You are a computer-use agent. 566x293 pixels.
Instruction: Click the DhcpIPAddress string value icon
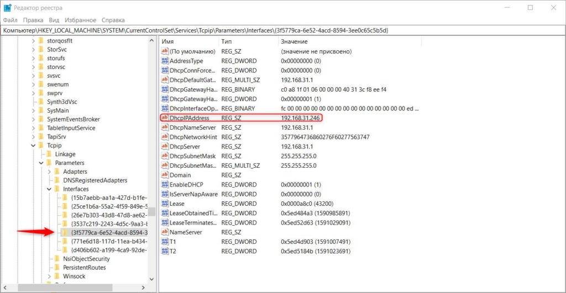pos(165,118)
